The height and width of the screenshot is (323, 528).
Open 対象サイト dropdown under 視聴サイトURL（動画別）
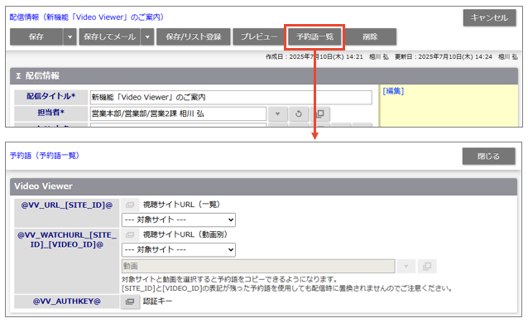[179, 250]
